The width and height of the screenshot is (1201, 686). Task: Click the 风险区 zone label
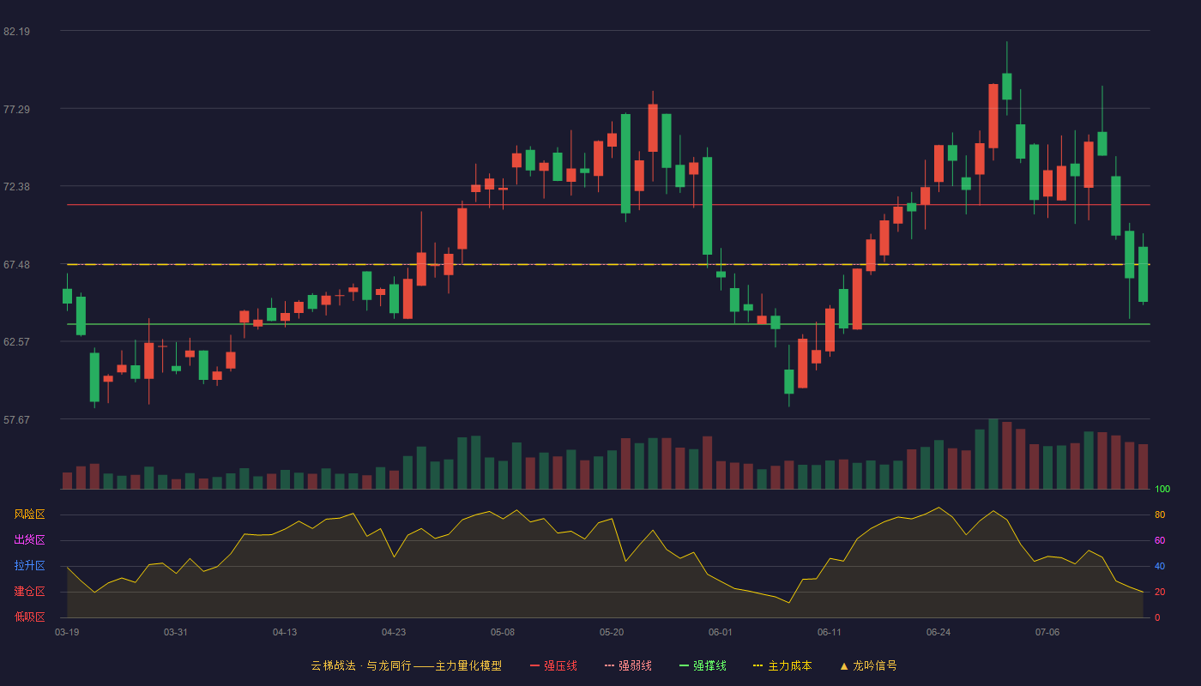[29, 514]
